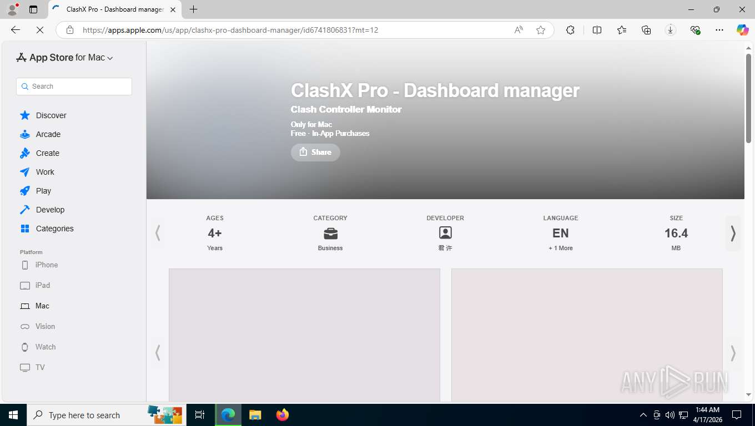Click "Clash Controller Monitor" subtitle

click(x=346, y=109)
